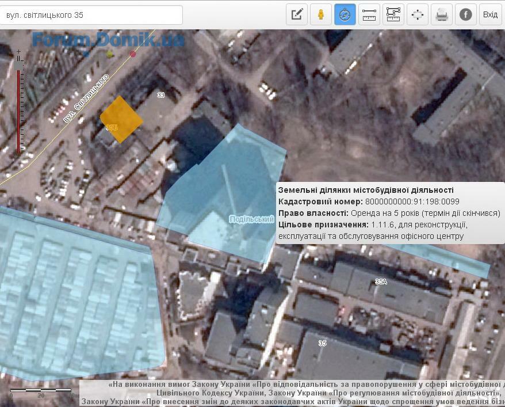
Task: Click the pink marker dot on the street
Action: (x=133, y=54)
